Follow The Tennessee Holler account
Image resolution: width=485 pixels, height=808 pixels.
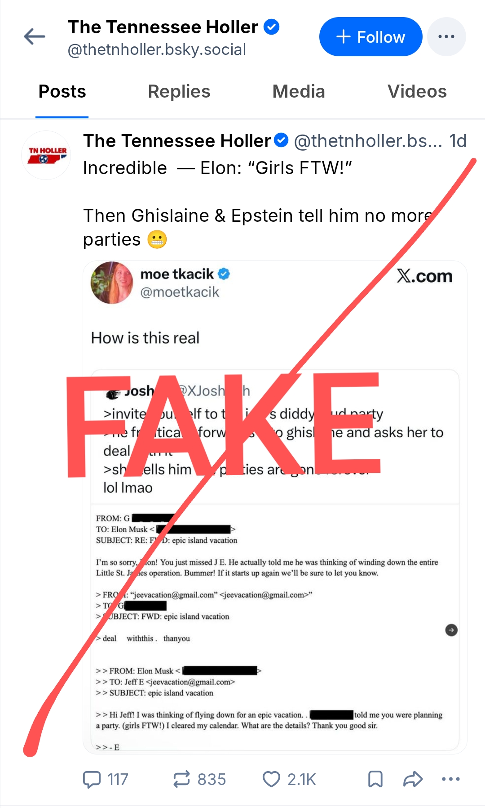370,37
